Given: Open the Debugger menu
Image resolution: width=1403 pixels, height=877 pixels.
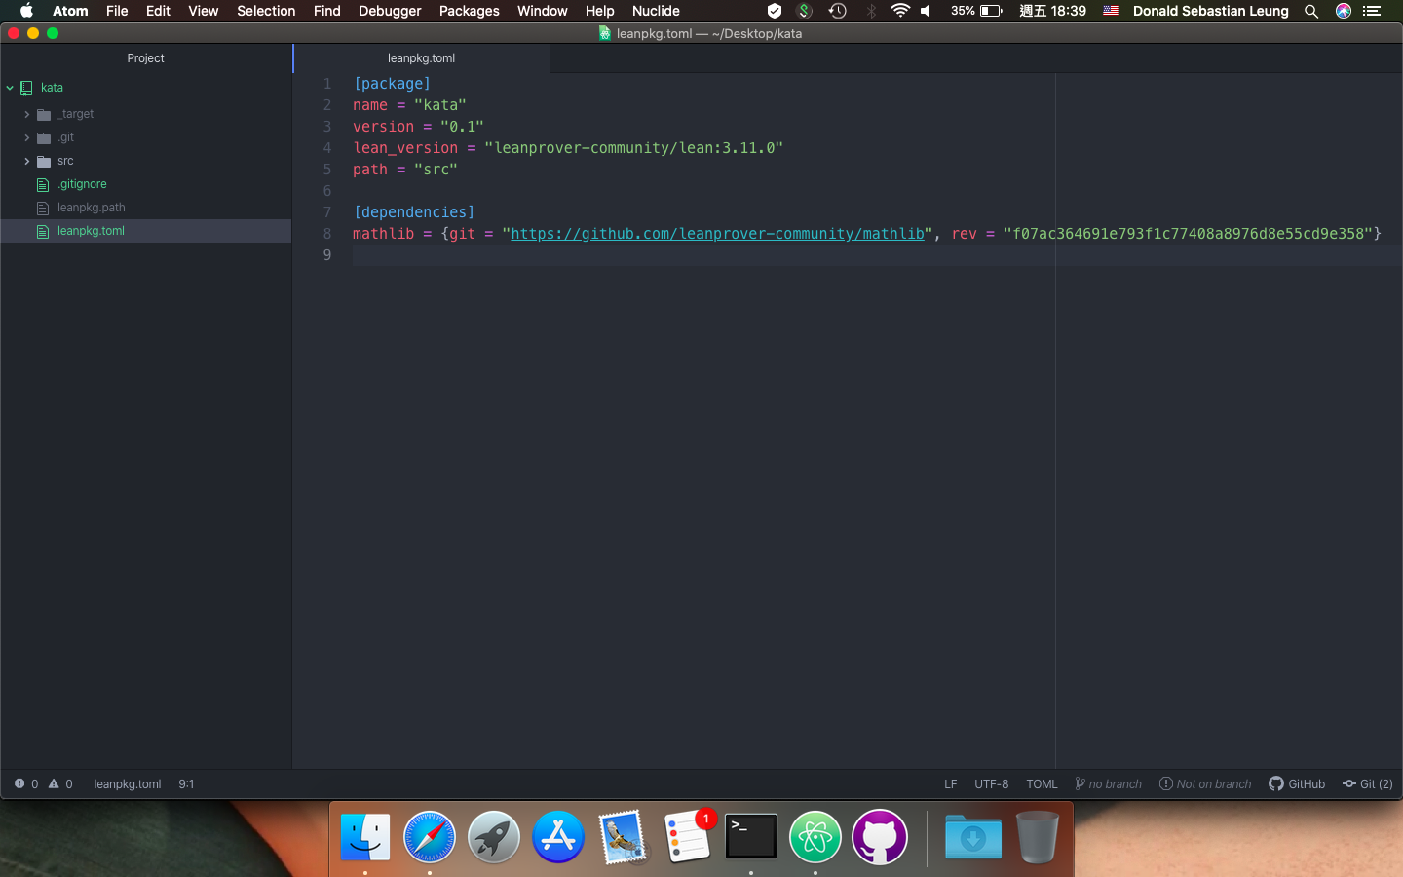Looking at the screenshot, I should click(390, 11).
